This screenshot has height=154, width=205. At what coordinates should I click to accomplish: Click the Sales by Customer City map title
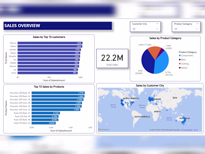click(x=150, y=85)
